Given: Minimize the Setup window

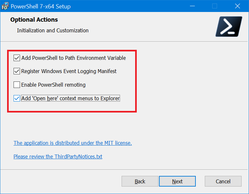Looking at the screenshot, I should tap(192, 6).
